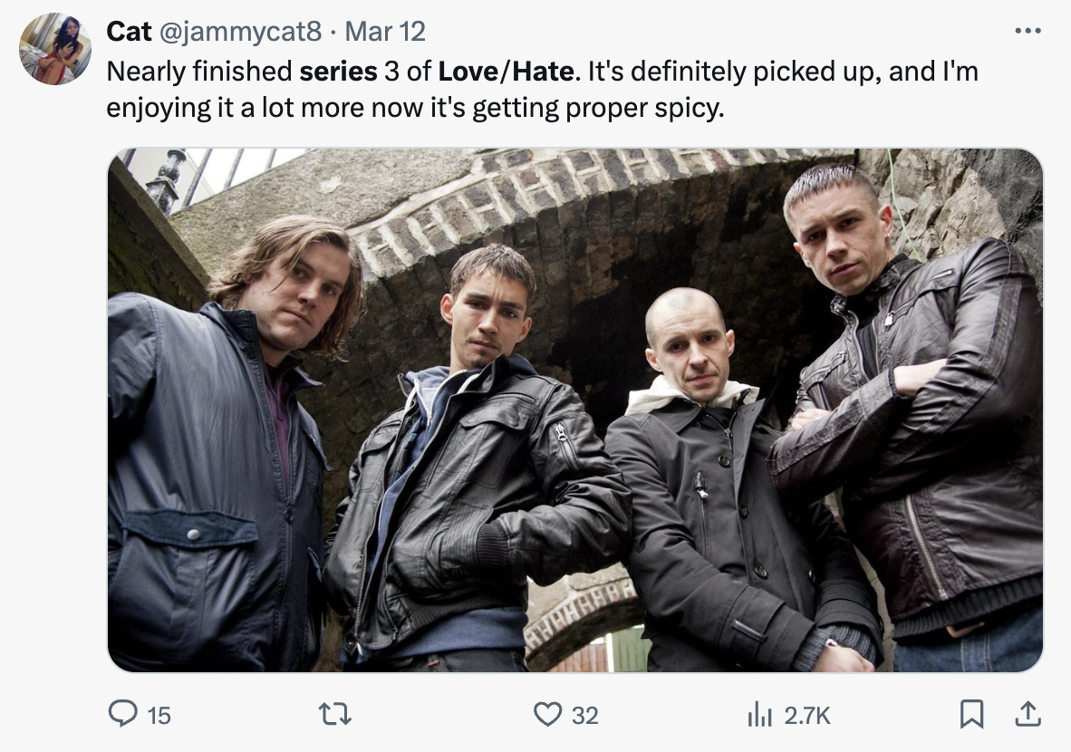Image resolution: width=1071 pixels, height=752 pixels.
Task: Open view analytics bar chart icon
Action: tap(759, 715)
